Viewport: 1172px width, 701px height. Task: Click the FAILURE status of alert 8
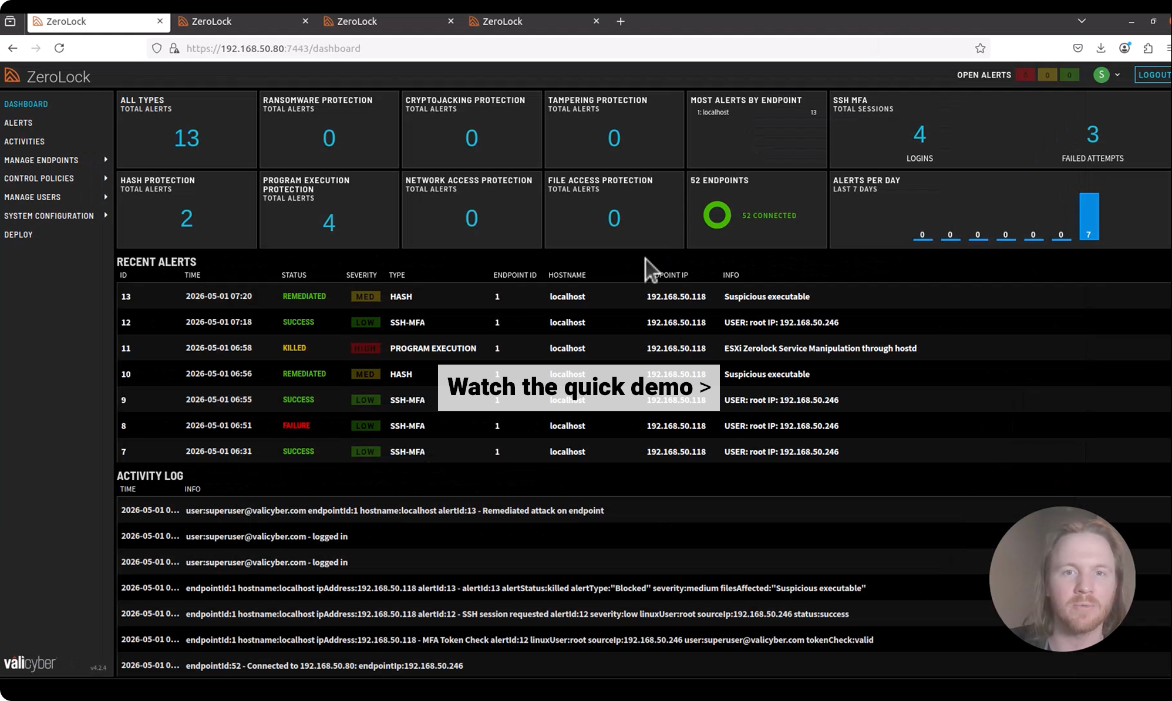tap(296, 426)
